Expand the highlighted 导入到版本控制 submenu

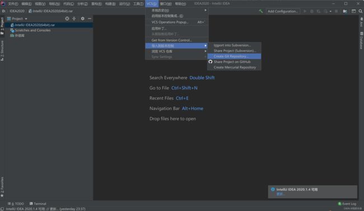tap(176, 46)
